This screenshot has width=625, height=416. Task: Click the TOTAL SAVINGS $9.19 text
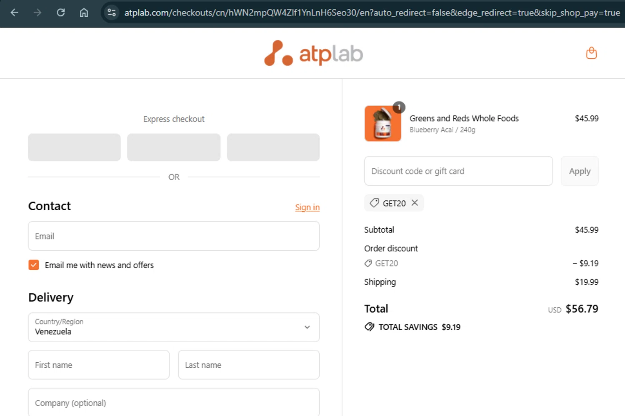point(420,327)
